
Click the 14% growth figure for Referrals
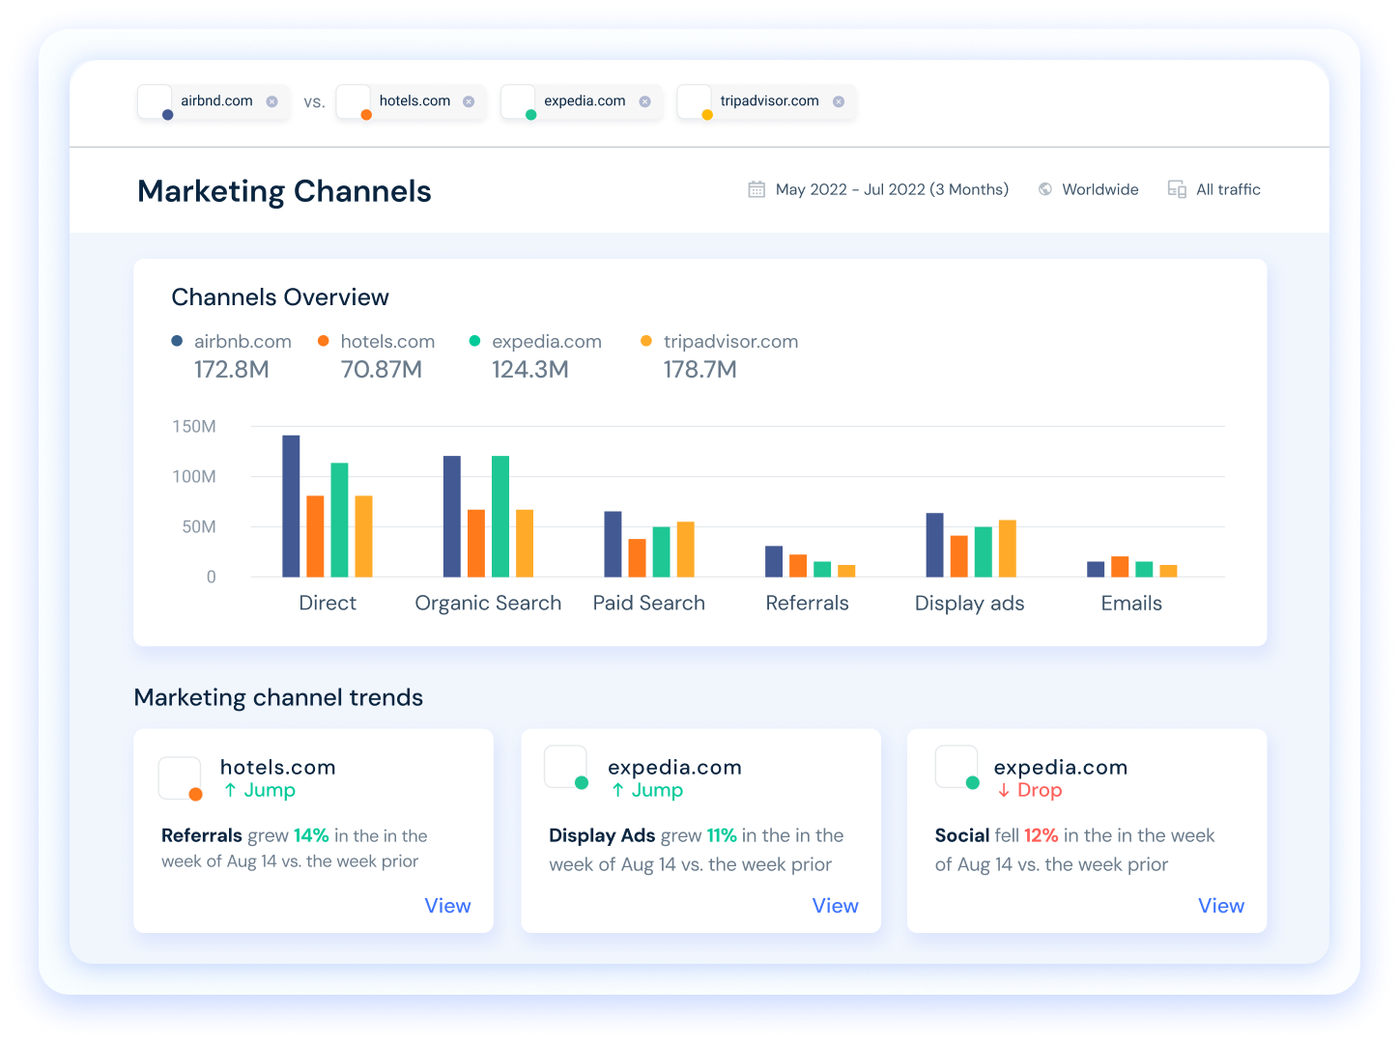coord(311,835)
